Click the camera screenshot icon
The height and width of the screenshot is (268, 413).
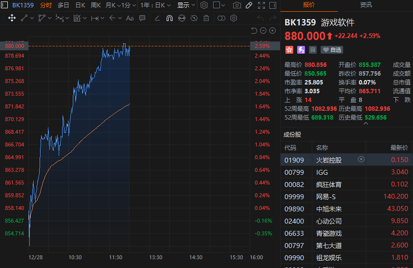(237, 5)
